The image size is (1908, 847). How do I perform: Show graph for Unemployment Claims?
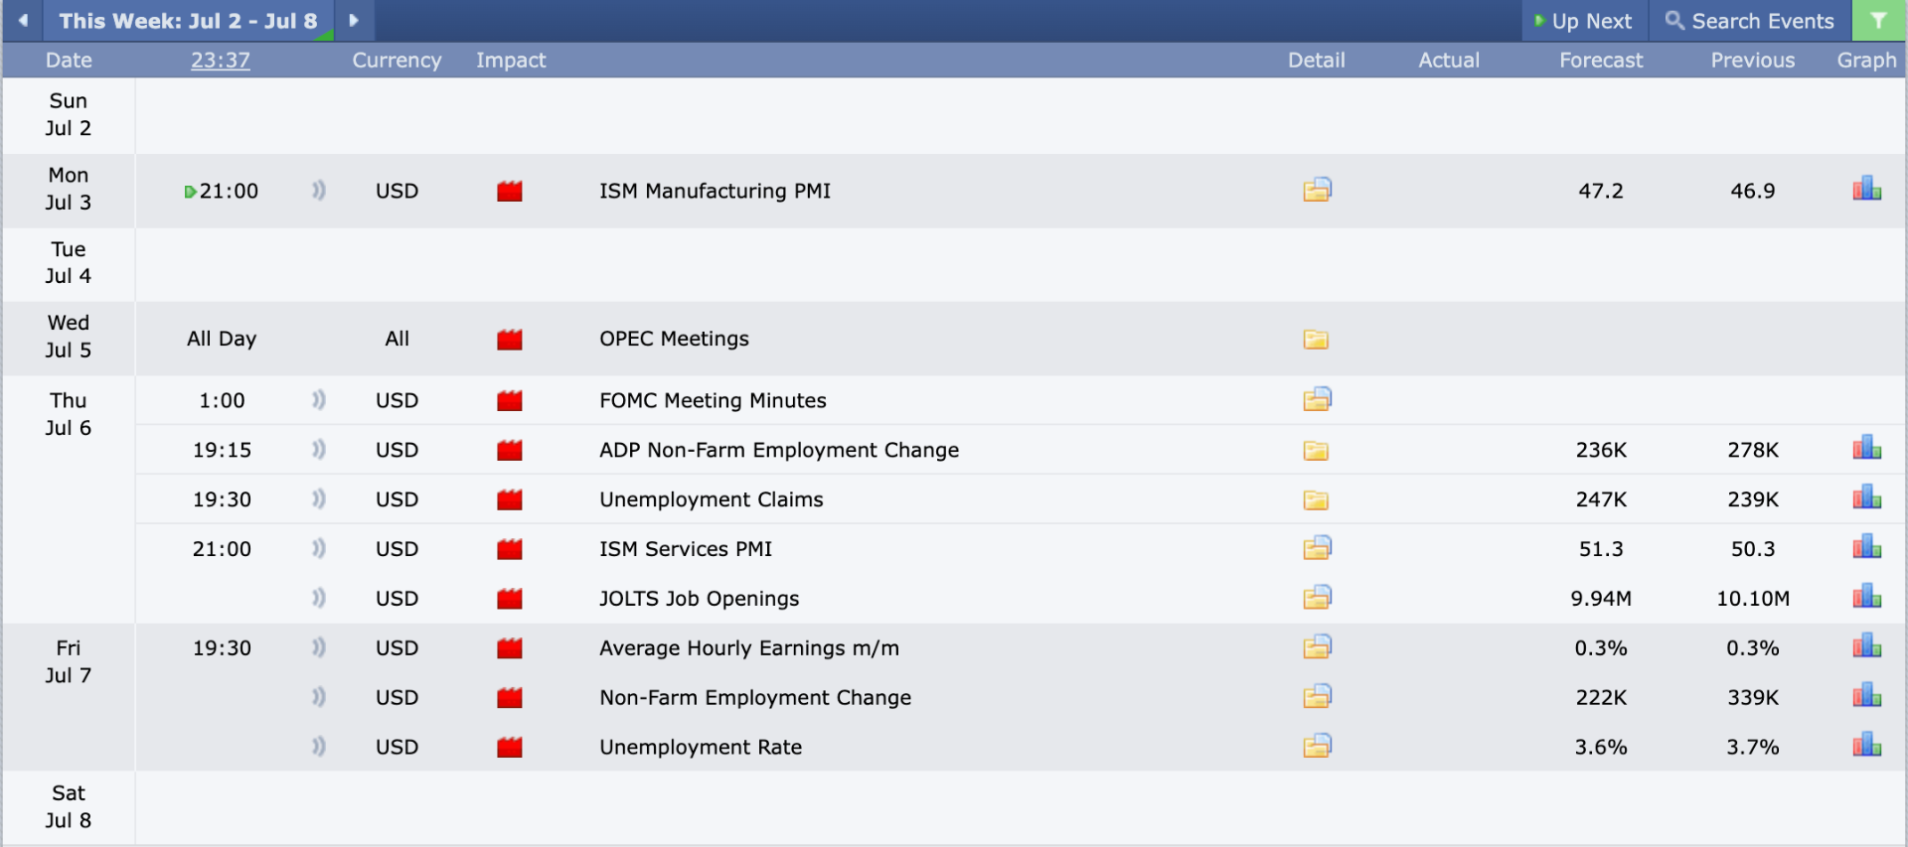1867,497
